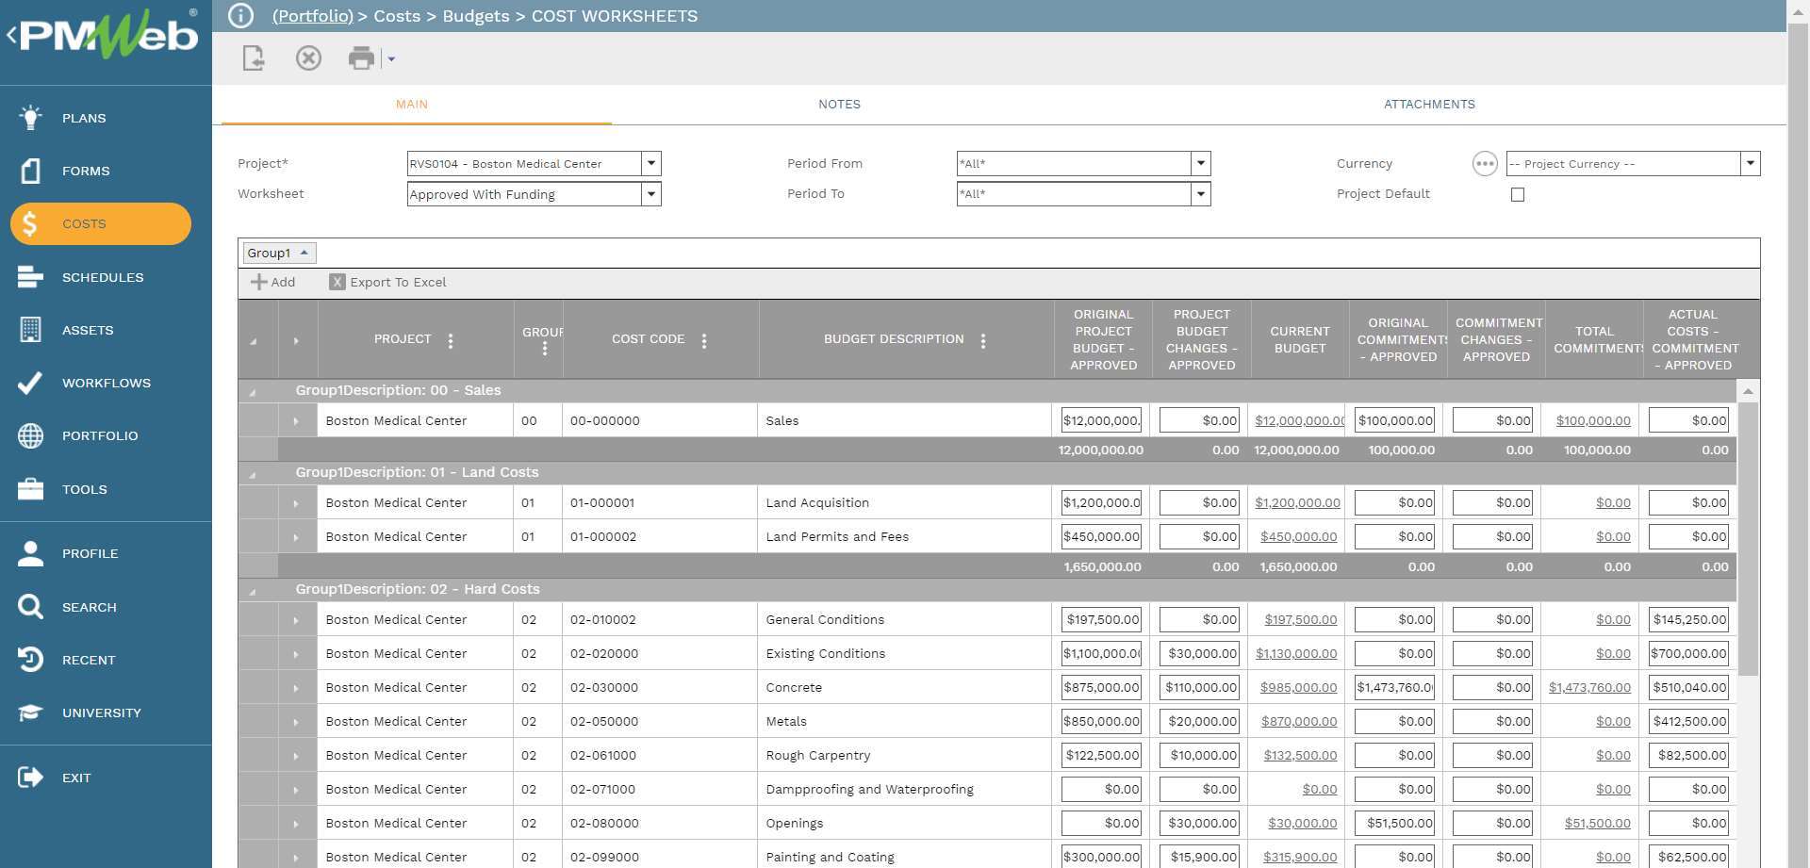Expand the Land Acquisition row
1810x868 pixels.
click(296, 503)
